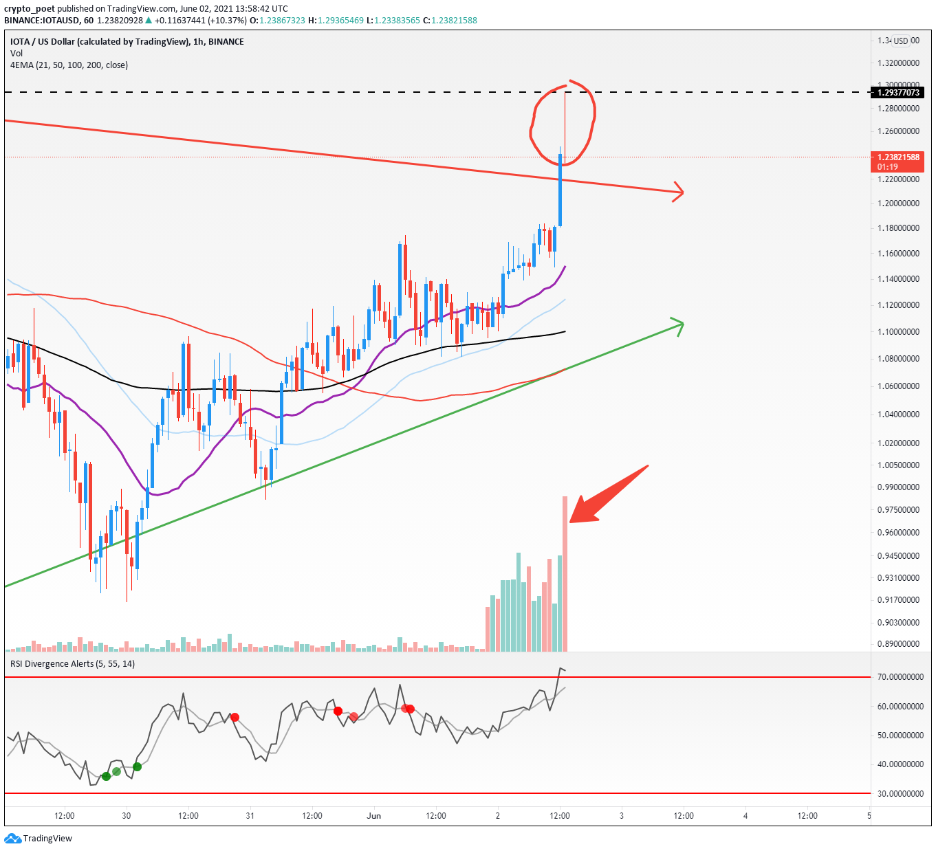
Task: Click the crypto_poet author name
Action: tap(30, 9)
